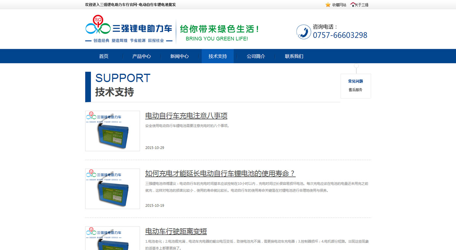Click the star bookmark icon
456x250 pixels.
tap(328, 5)
